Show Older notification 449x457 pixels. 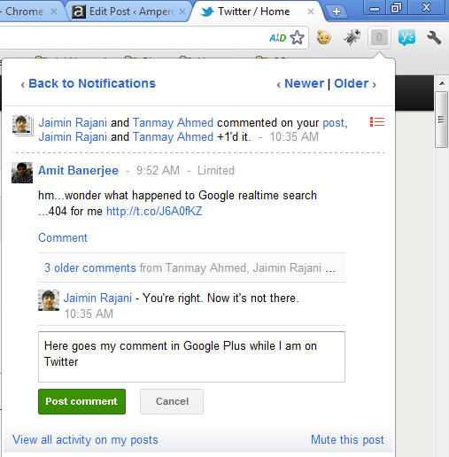tap(355, 83)
